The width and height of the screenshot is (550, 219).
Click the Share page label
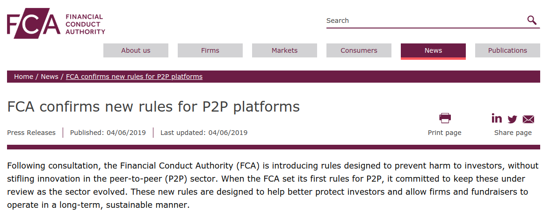click(513, 133)
